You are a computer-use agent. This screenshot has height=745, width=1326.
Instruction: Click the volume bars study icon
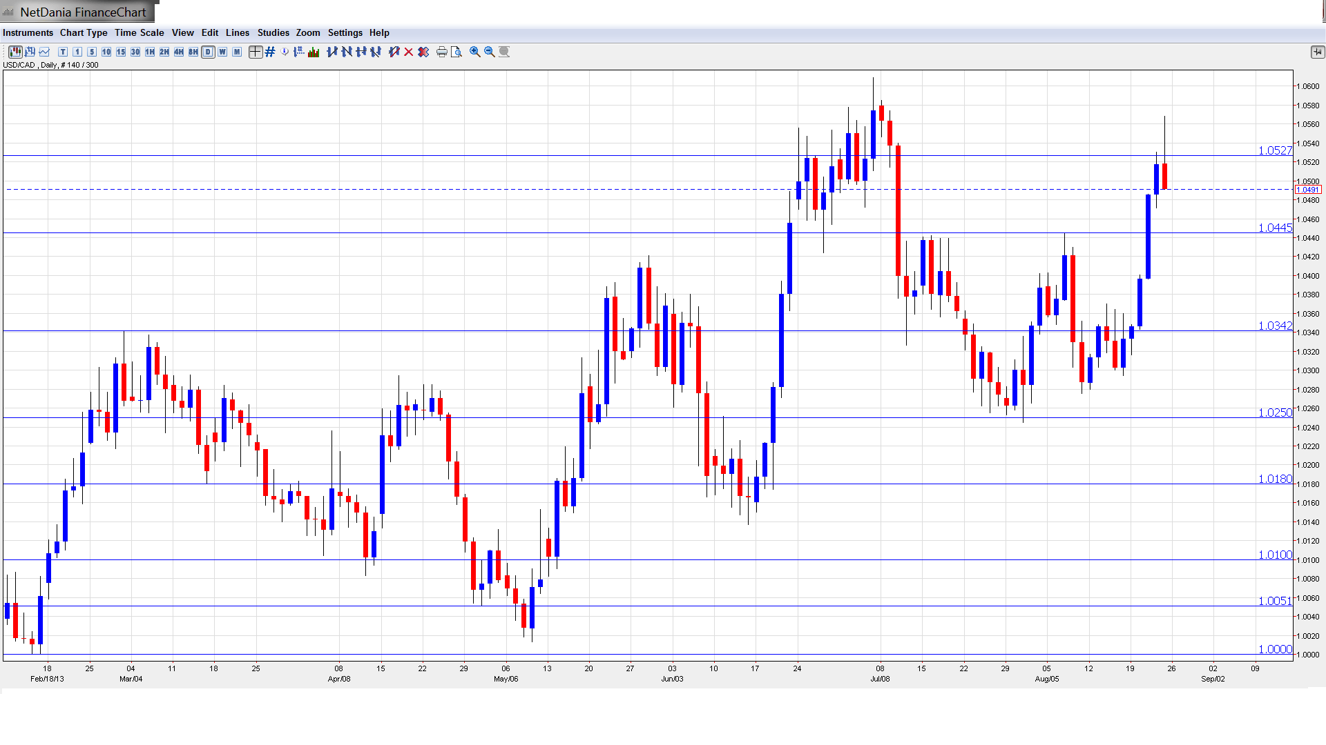[x=314, y=52]
